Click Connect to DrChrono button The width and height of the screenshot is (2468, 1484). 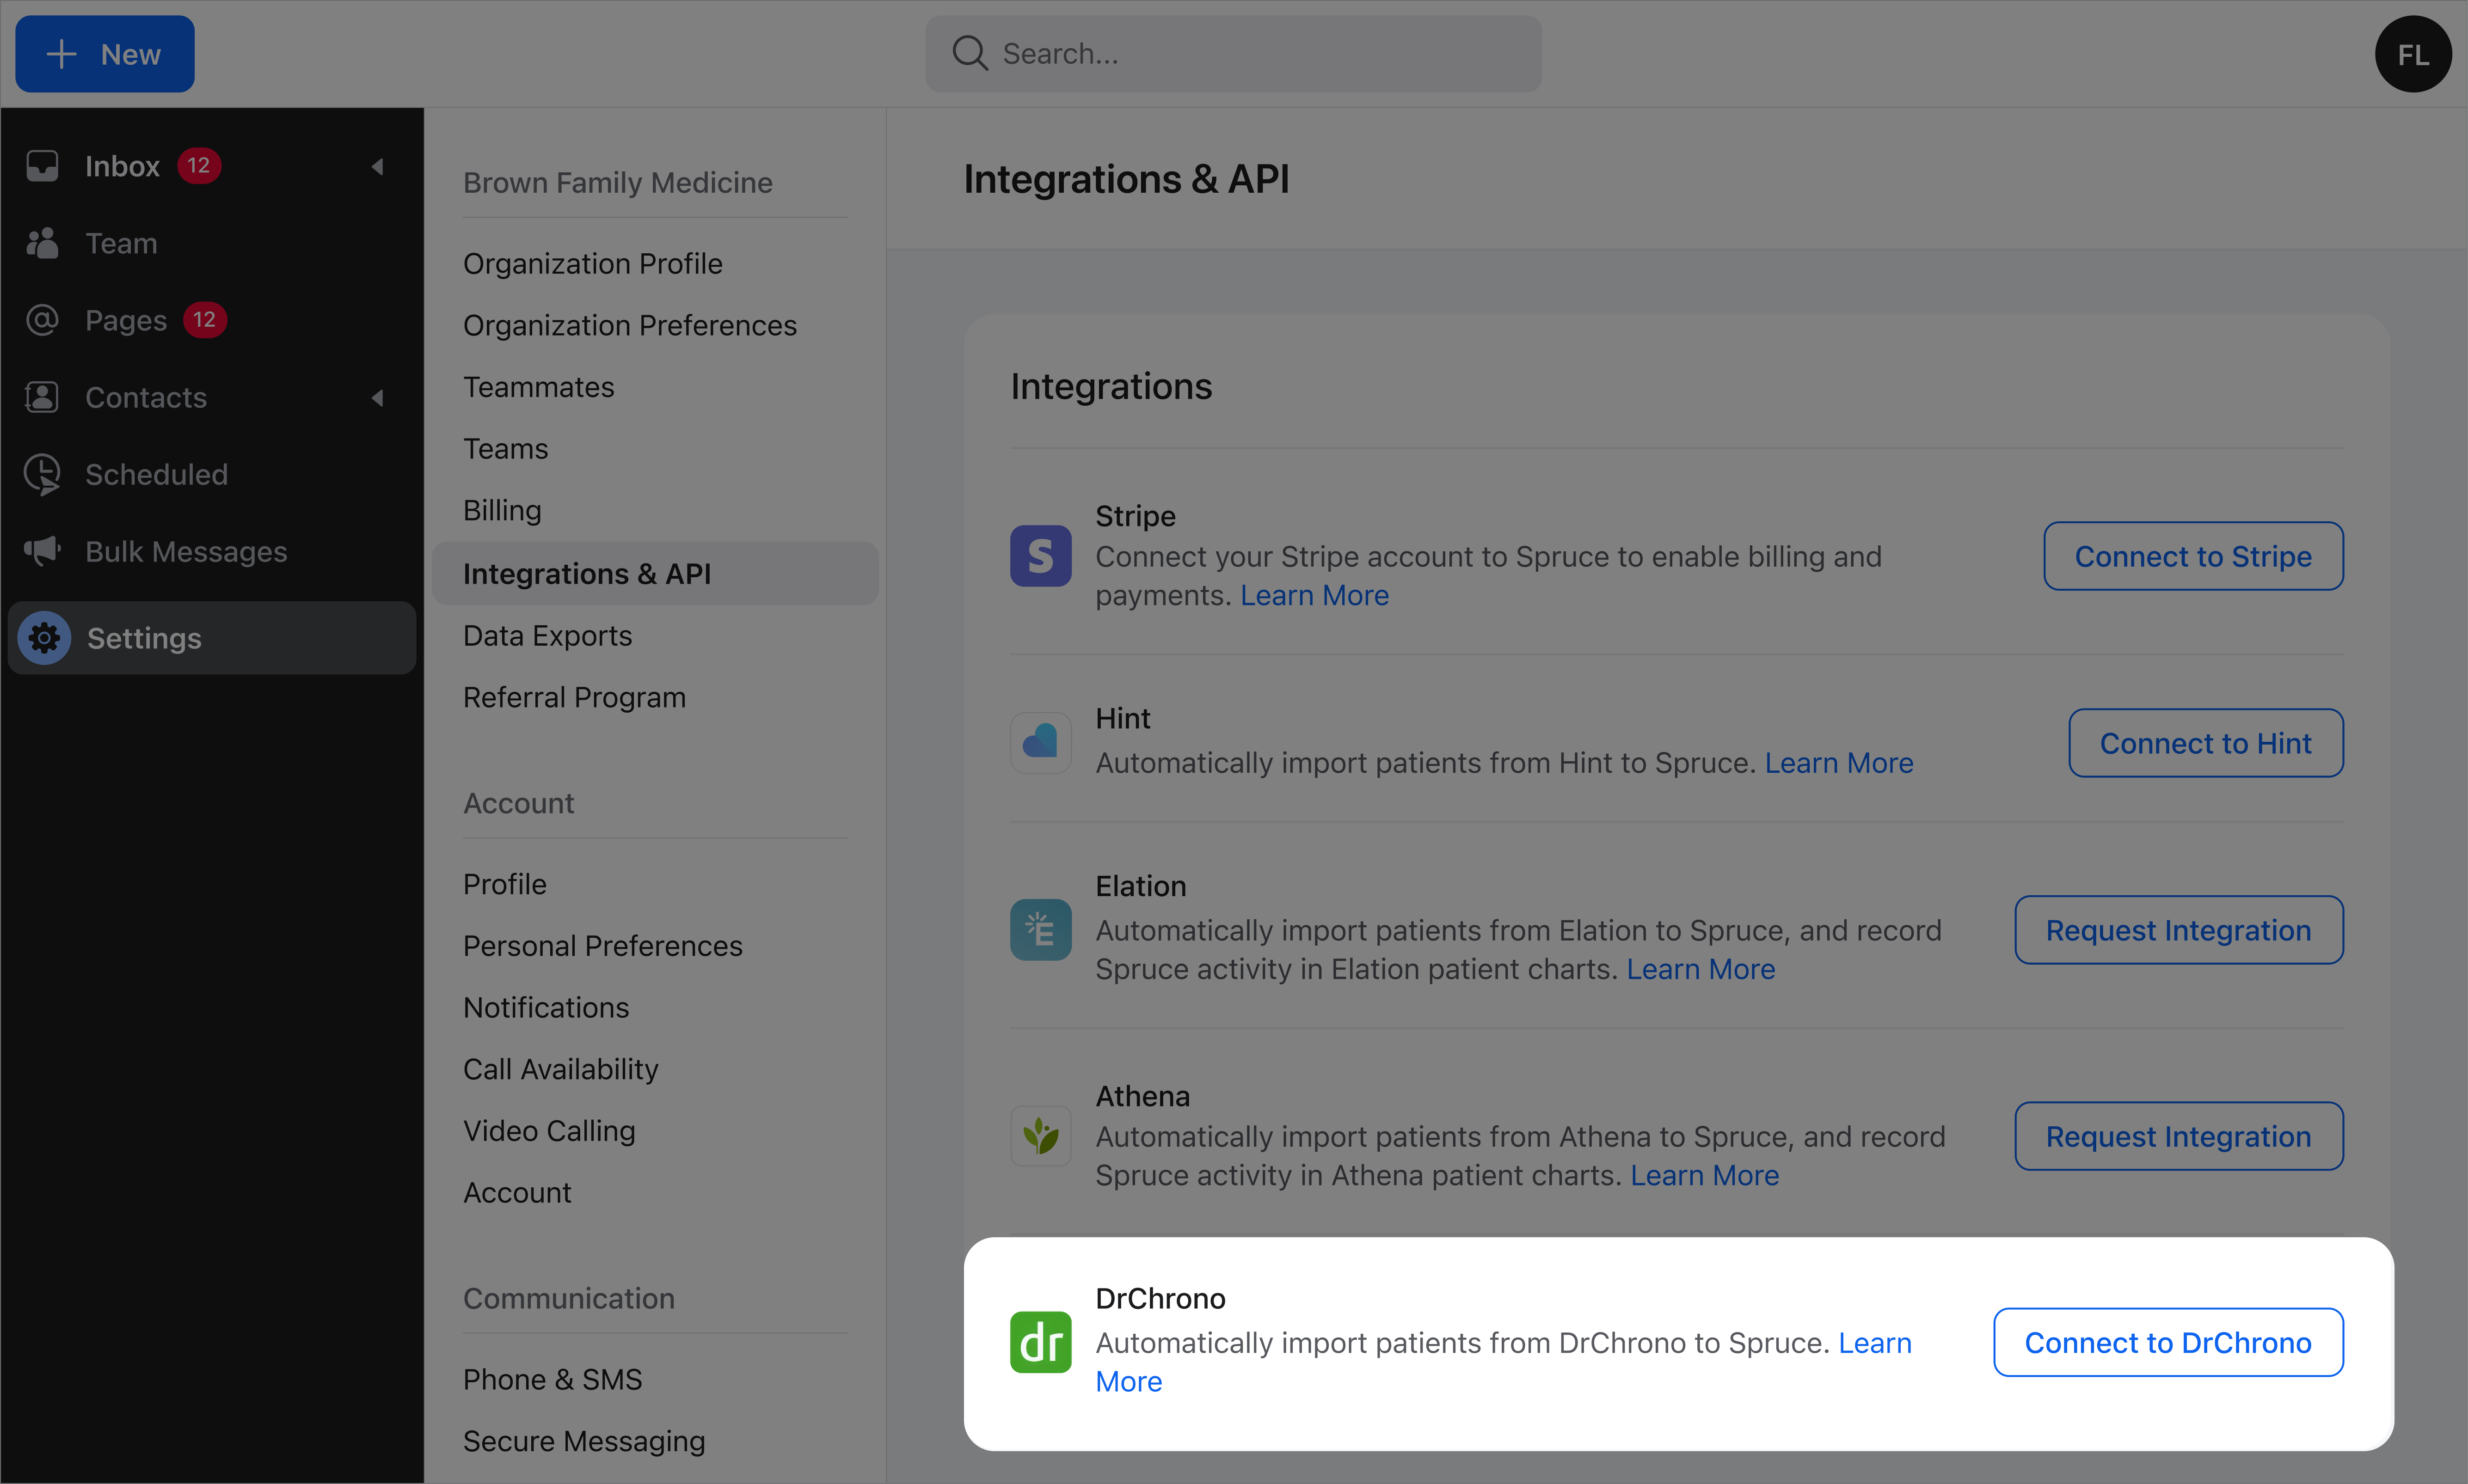[2168, 1343]
